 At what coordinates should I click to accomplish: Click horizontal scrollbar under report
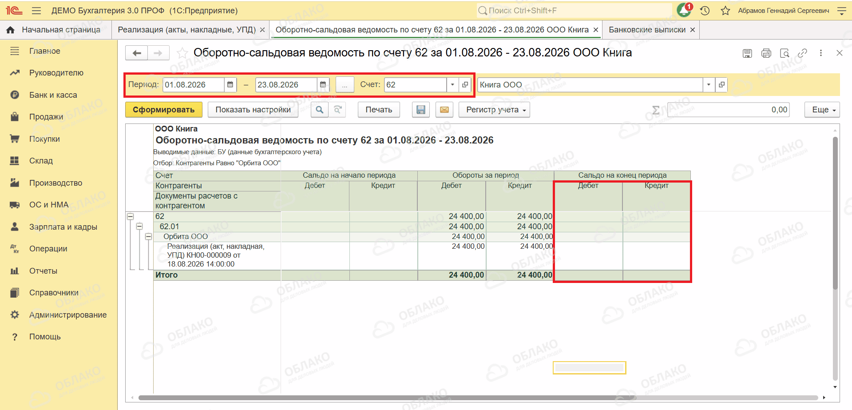478,398
